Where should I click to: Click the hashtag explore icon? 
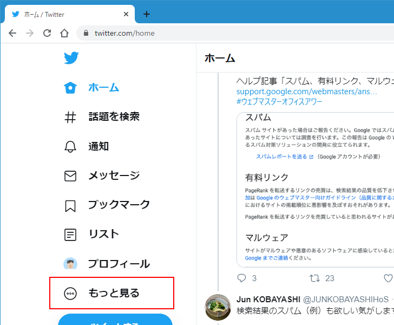[70, 117]
